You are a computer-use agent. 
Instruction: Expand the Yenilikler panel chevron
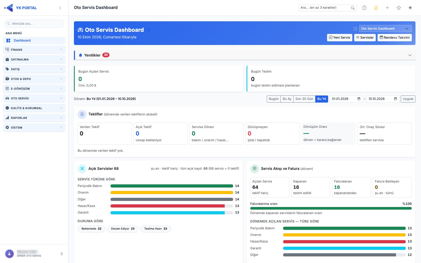[410, 55]
